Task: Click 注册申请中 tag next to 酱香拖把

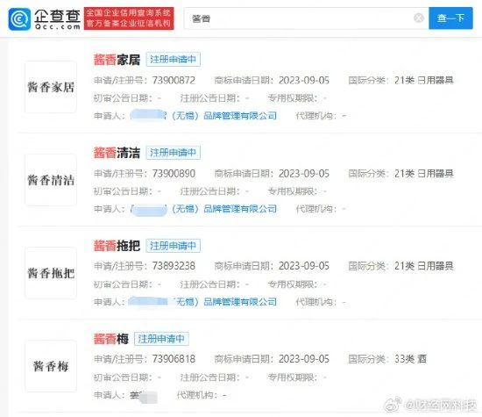Action: coord(174,246)
